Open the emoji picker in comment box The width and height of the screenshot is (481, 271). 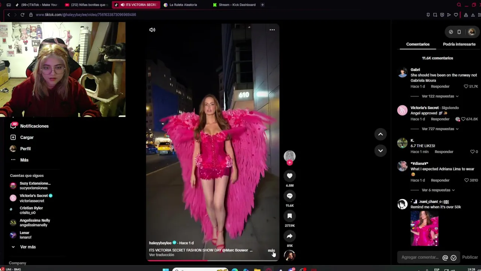click(454, 258)
